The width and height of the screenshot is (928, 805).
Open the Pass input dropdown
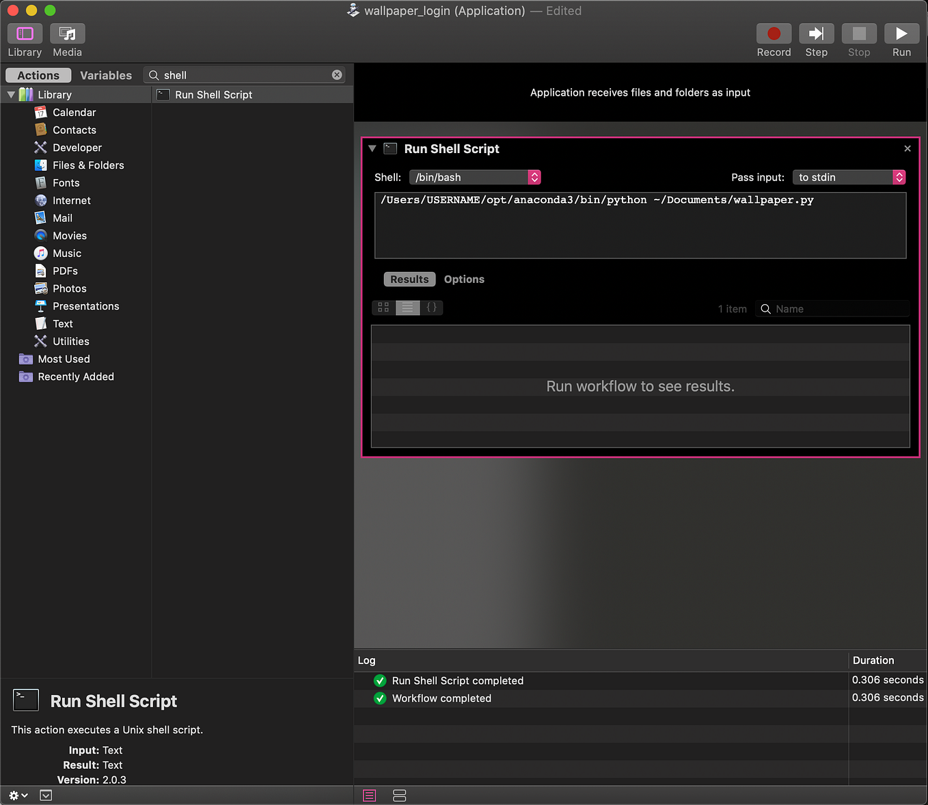click(849, 177)
